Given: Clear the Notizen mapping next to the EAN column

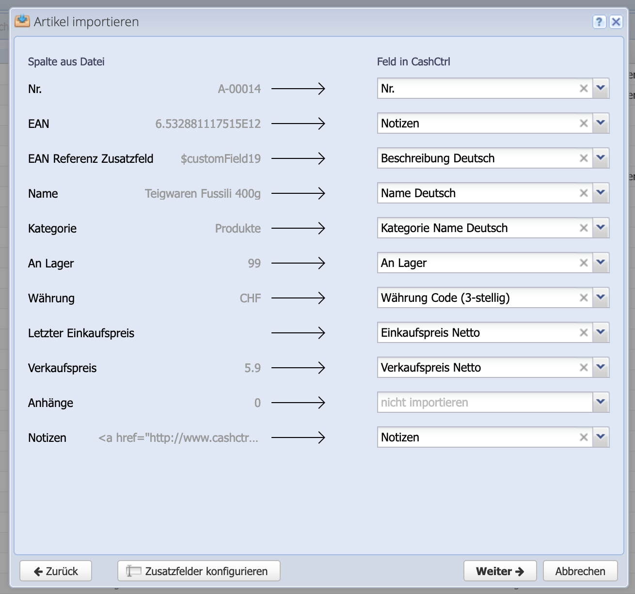Looking at the screenshot, I should point(584,123).
